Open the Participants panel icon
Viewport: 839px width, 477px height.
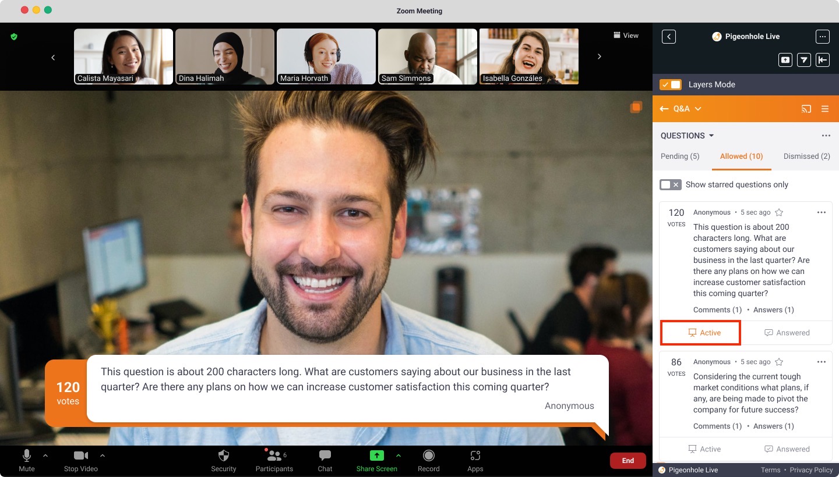coord(274,455)
